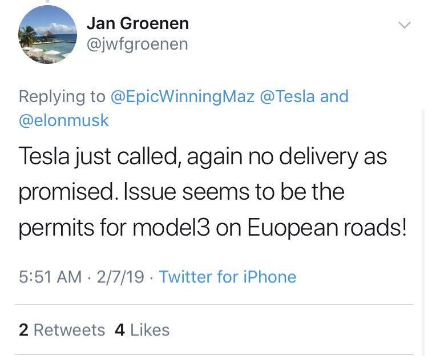View the 2 Retweets list

62,330
